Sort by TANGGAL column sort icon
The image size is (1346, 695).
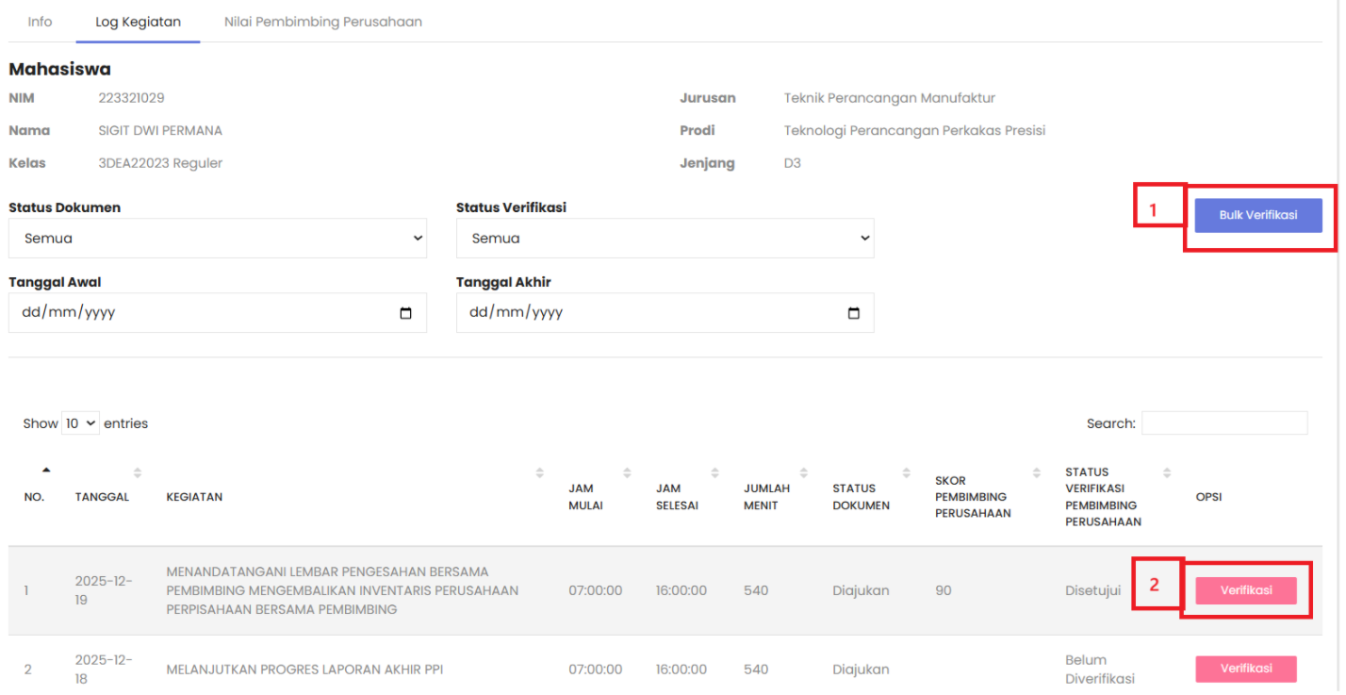click(x=138, y=472)
